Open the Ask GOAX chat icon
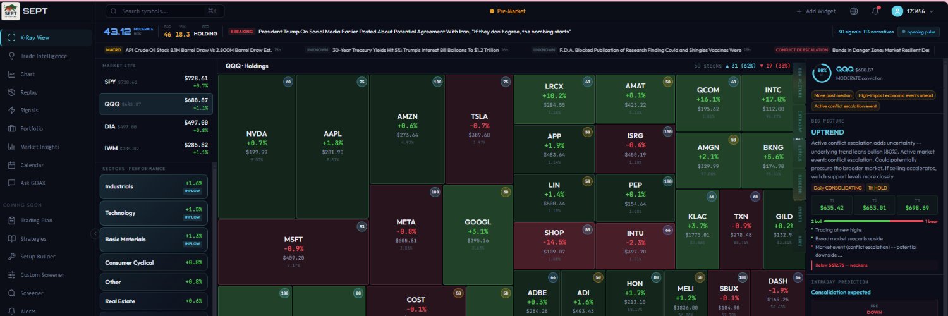948x316 pixels. [12, 183]
